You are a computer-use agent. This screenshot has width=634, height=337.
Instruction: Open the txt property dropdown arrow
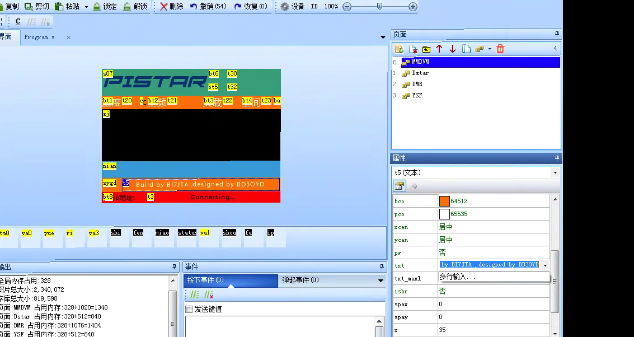click(x=545, y=265)
